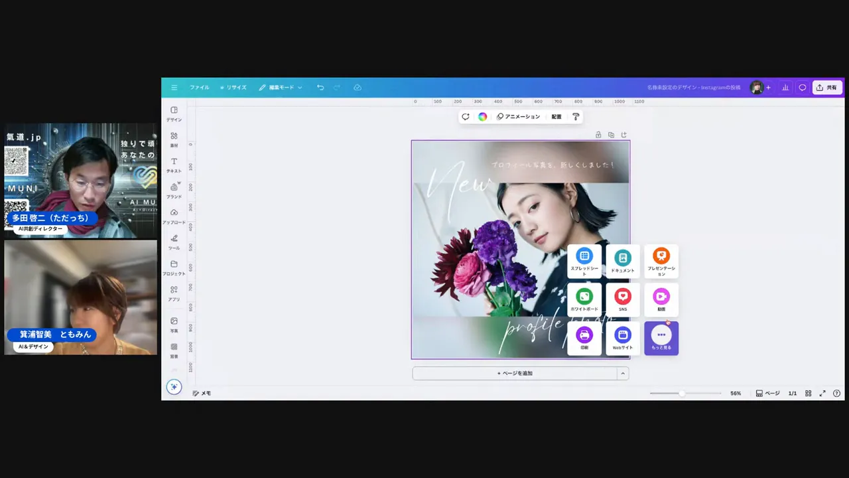Select the スプレッドシート design type icon
The height and width of the screenshot is (478, 849).
pos(584,260)
